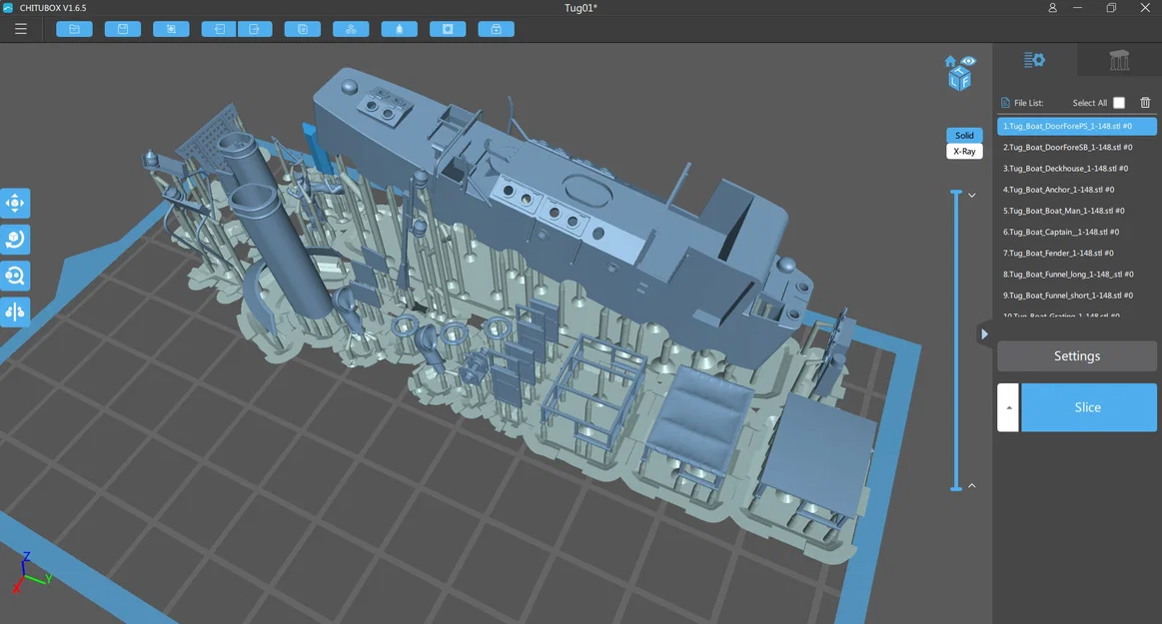
Task: Click the Open file toolbar icon
Action: (74, 29)
